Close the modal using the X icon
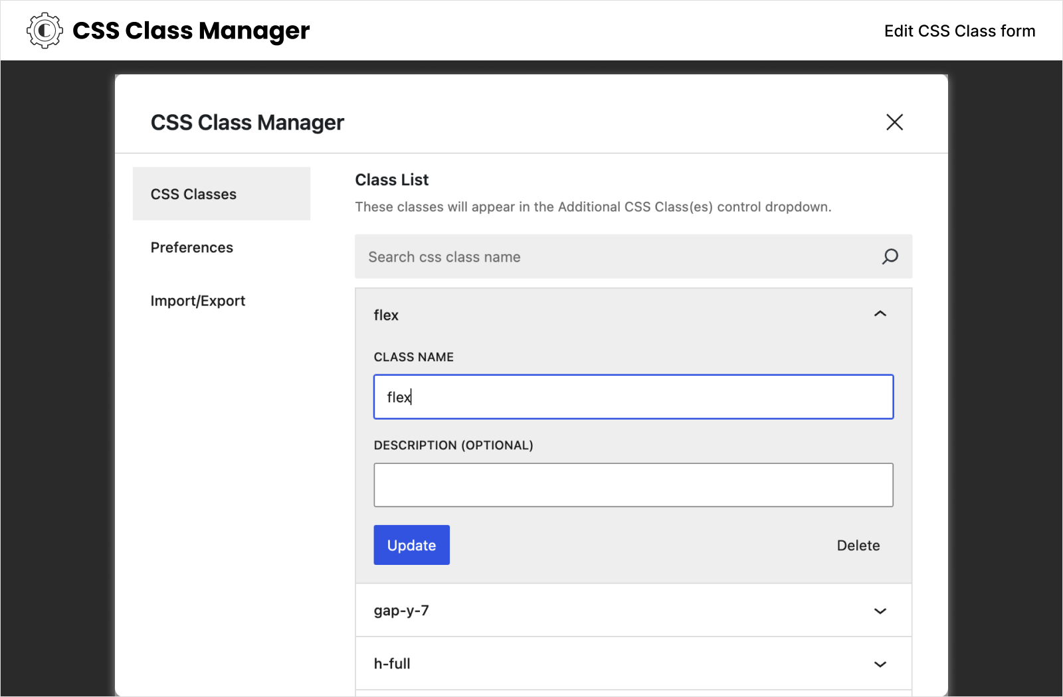 [x=894, y=122]
